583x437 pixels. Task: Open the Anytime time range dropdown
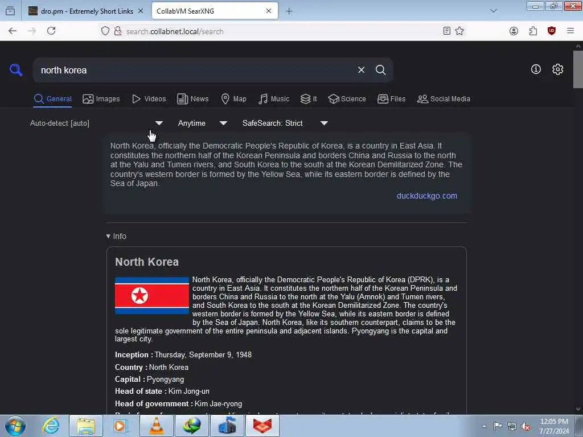click(203, 123)
